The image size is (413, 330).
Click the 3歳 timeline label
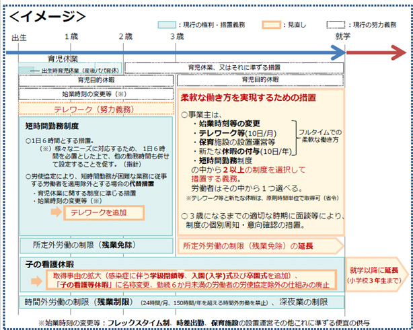(x=177, y=36)
